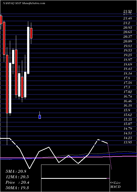Click the 17.02 price axis label
The height and width of the screenshot is (192, 137).
click(x=128, y=92)
